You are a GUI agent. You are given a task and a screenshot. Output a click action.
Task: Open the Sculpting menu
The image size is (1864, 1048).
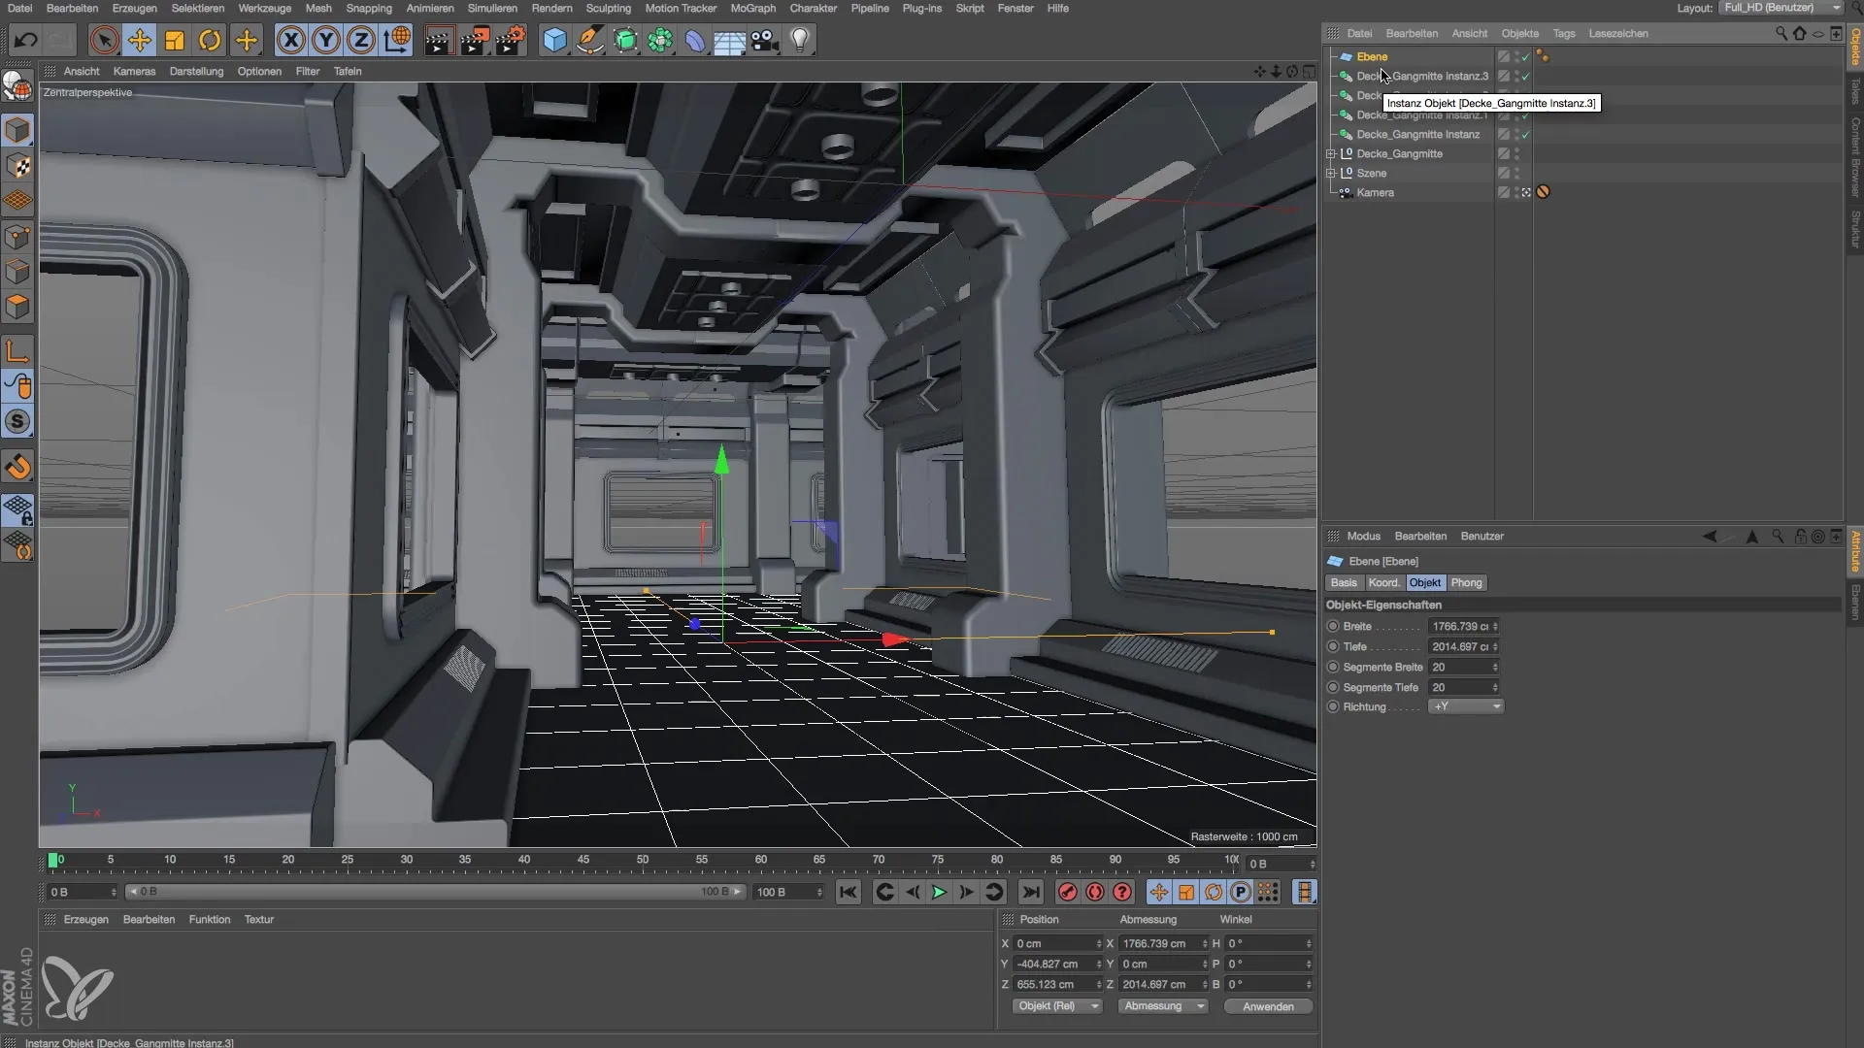click(x=609, y=8)
